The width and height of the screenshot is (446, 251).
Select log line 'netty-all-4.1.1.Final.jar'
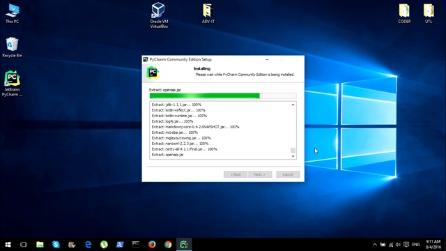coord(184,149)
